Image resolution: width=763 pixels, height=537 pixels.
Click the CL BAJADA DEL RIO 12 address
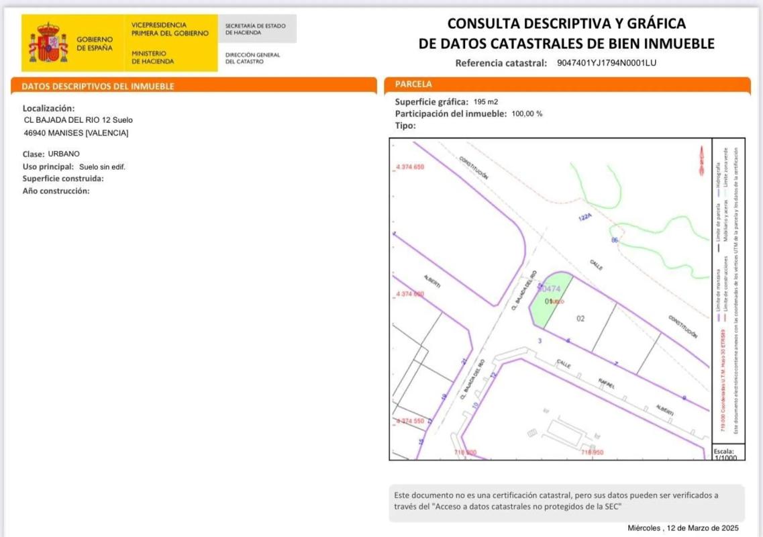click(x=79, y=120)
